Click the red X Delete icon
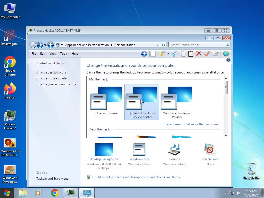 pos(199,54)
